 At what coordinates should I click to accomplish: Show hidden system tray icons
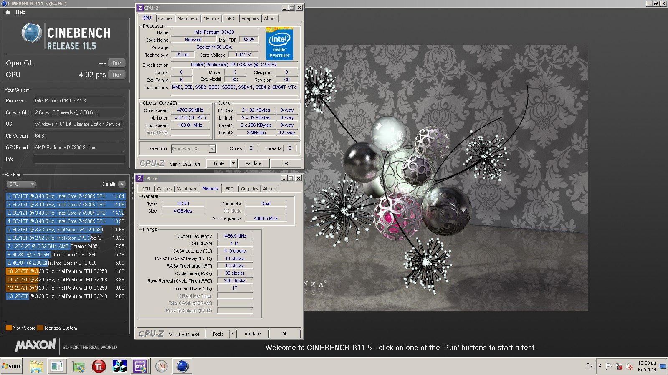pyautogui.click(x=600, y=366)
